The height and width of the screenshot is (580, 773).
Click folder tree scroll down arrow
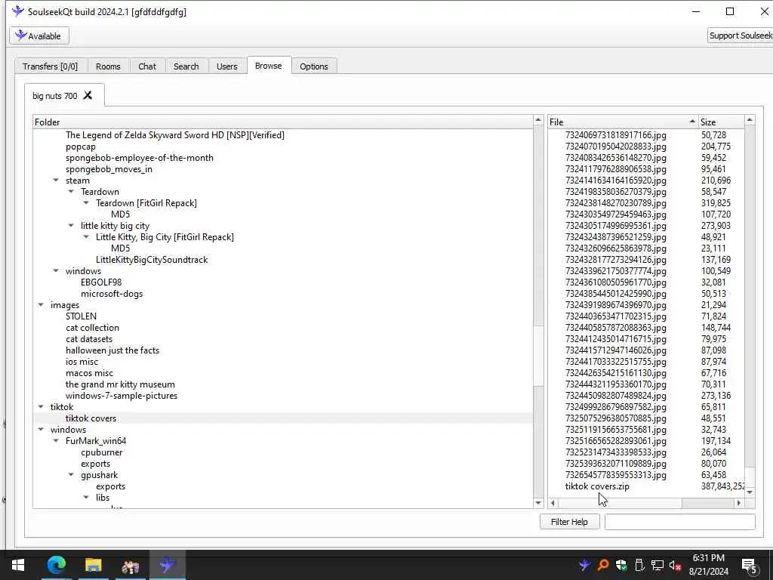[x=538, y=503]
